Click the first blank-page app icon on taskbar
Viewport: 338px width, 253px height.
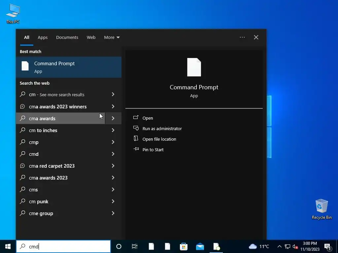tap(151, 246)
